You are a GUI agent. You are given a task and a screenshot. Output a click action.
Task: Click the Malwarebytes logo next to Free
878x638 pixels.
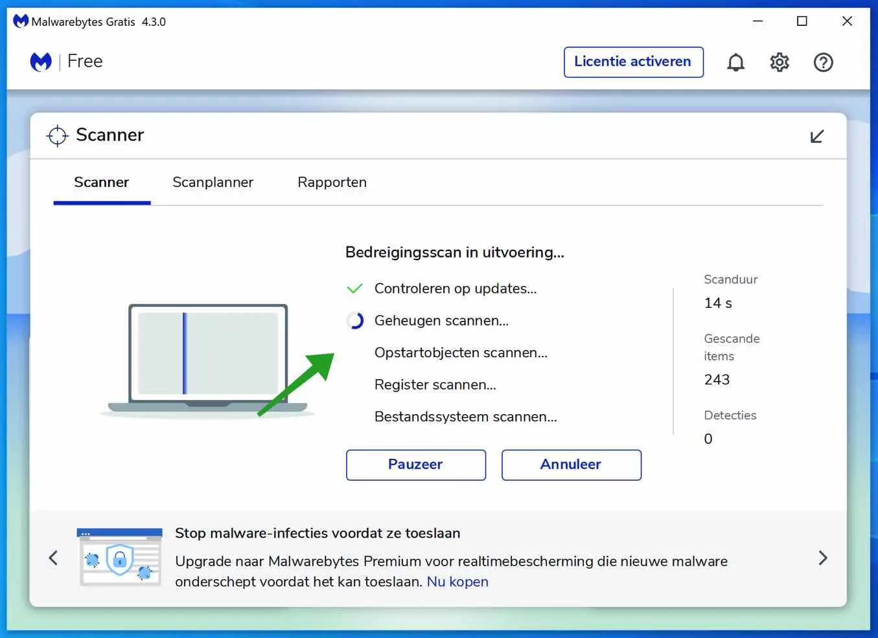point(41,61)
